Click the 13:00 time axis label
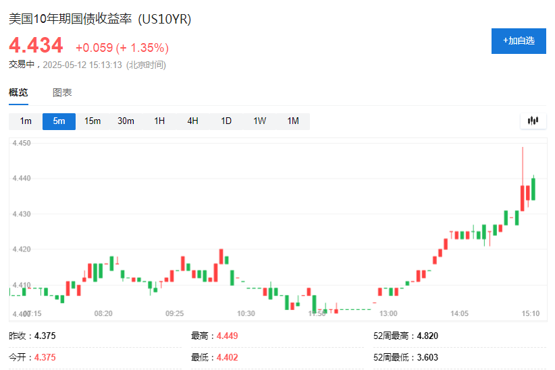 coord(388,313)
